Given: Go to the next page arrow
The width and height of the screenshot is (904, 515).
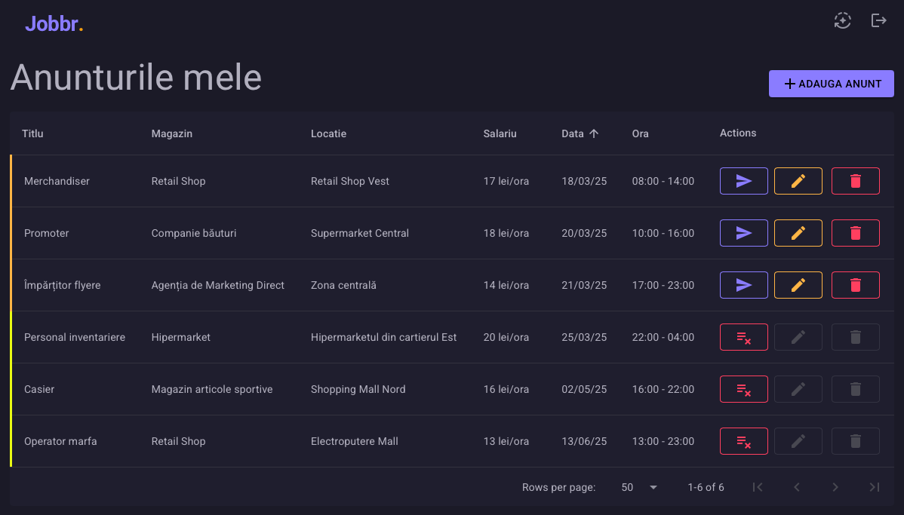Looking at the screenshot, I should click(835, 487).
